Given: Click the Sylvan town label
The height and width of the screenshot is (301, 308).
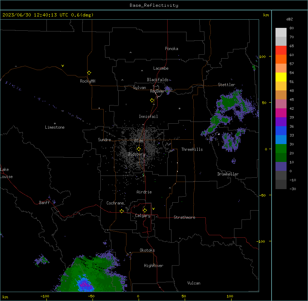Looking at the screenshot, I should click(139, 88).
